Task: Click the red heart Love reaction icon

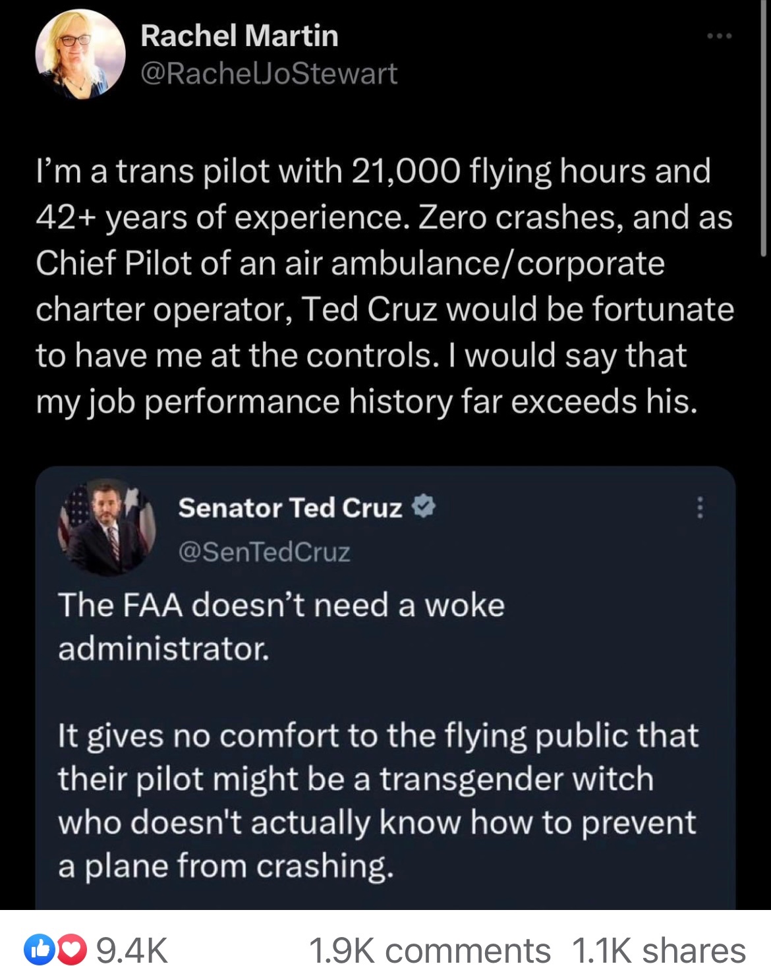Action: pos(57,950)
